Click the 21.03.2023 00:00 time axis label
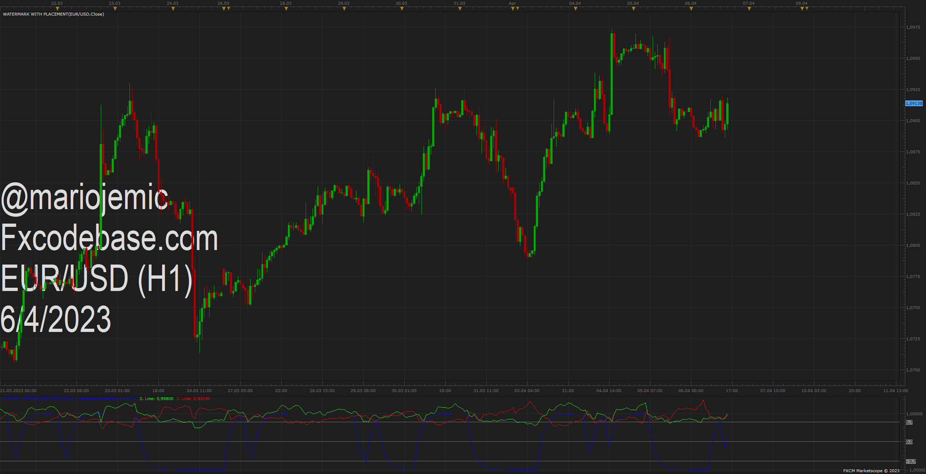 tap(18, 391)
